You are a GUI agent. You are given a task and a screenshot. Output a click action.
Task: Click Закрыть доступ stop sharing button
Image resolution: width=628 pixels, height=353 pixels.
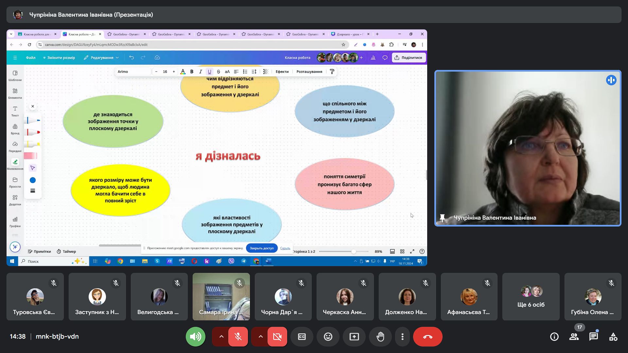coord(262,248)
